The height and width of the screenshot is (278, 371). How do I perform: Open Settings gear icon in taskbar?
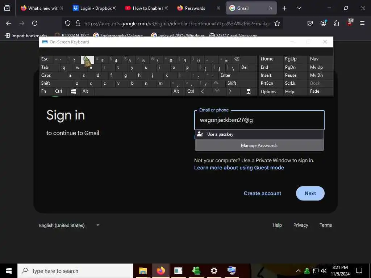pos(214,271)
